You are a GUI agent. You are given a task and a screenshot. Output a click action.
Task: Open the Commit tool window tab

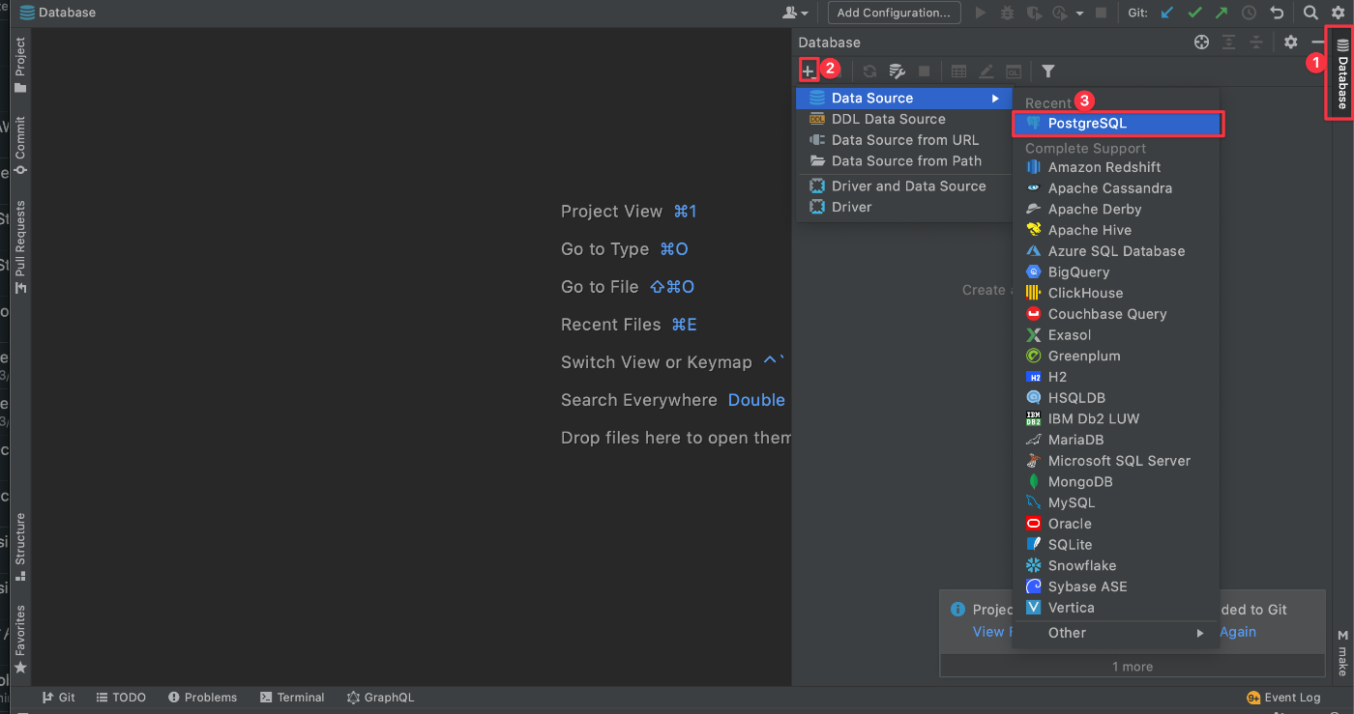click(x=20, y=145)
